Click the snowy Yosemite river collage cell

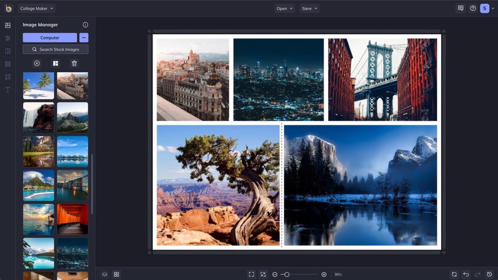coord(360,185)
